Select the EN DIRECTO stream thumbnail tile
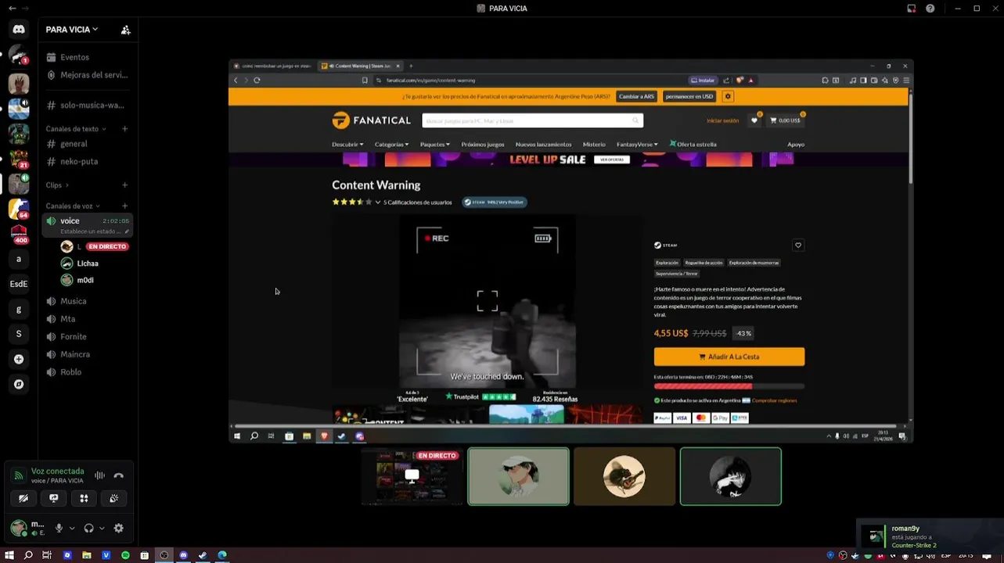Screen dimensions: 1004x563 (x=412, y=476)
